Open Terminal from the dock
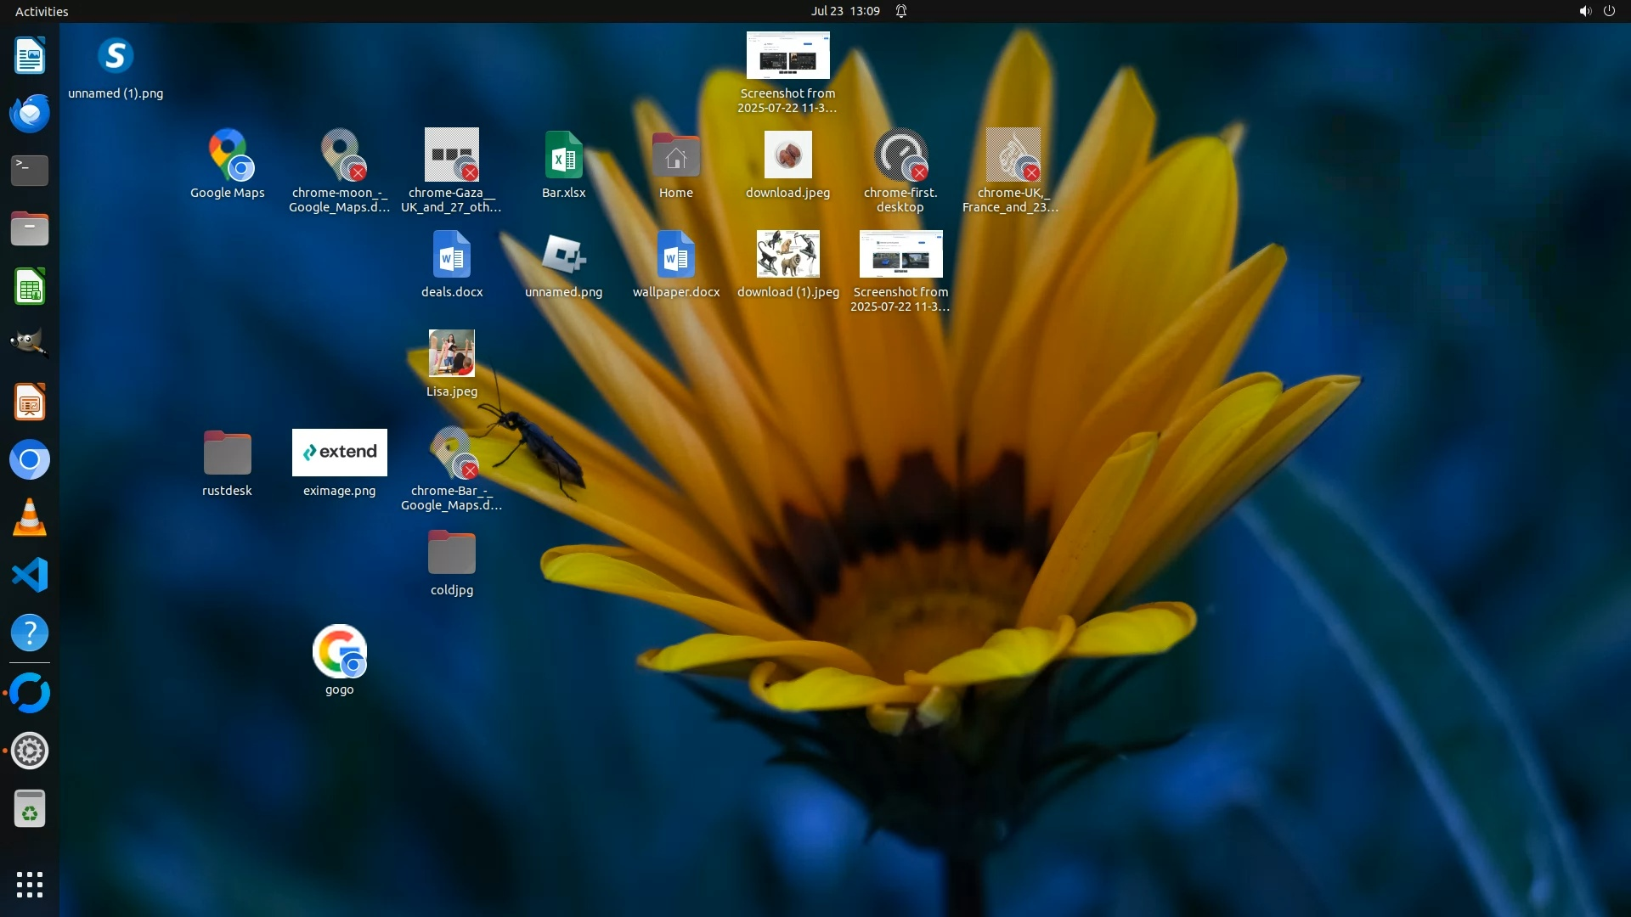The image size is (1631, 917). coord(30,171)
